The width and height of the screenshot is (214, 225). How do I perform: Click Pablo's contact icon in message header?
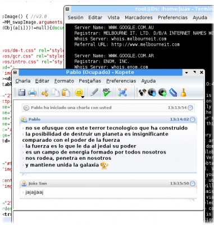click(x=24, y=119)
